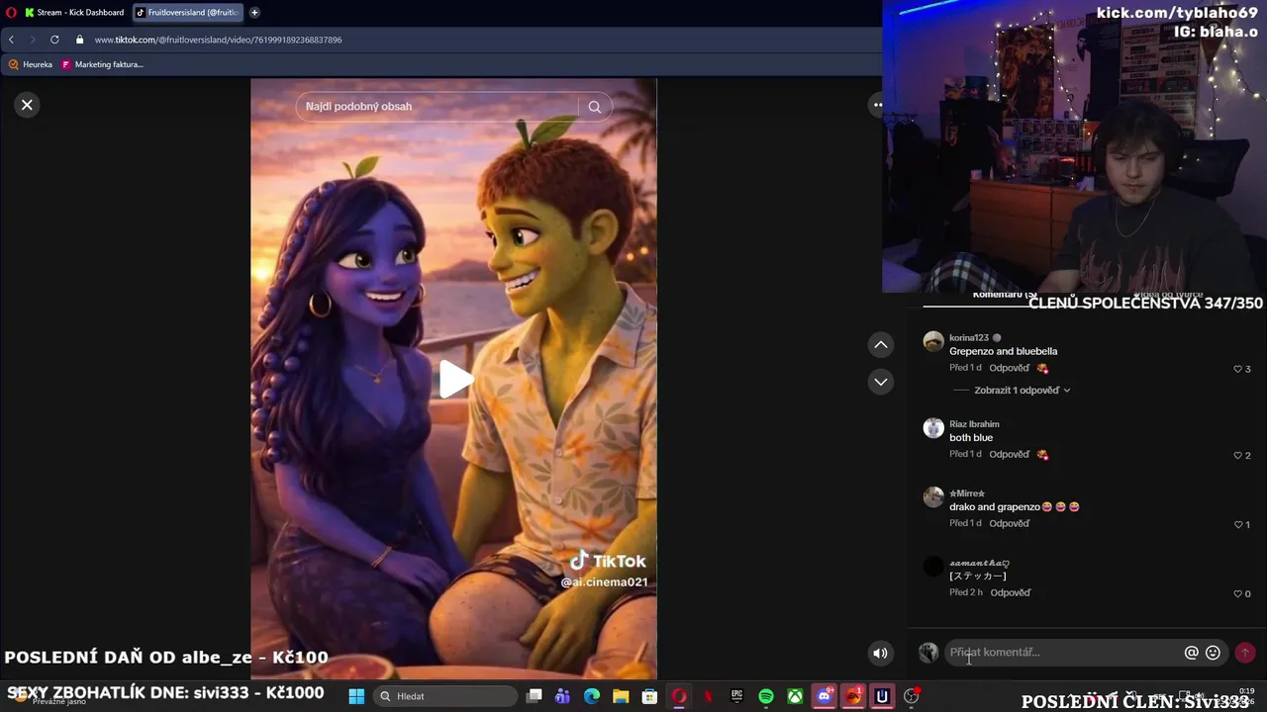Like samantha's sticker comment
Image resolution: width=1267 pixels, height=712 pixels.
pos(1237,593)
